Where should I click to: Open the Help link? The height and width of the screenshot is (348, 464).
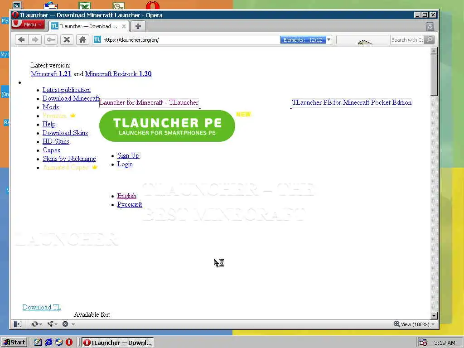click(x=49, y=124)
